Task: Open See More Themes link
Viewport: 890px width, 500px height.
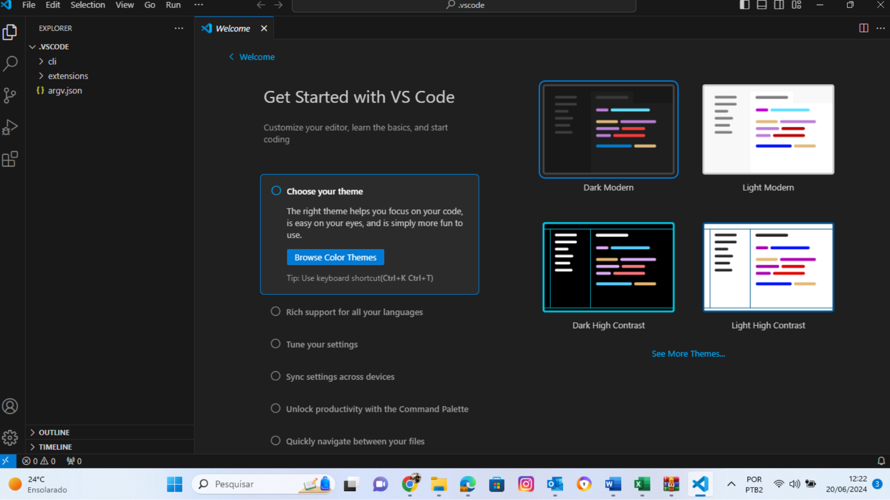Action: 688,354
